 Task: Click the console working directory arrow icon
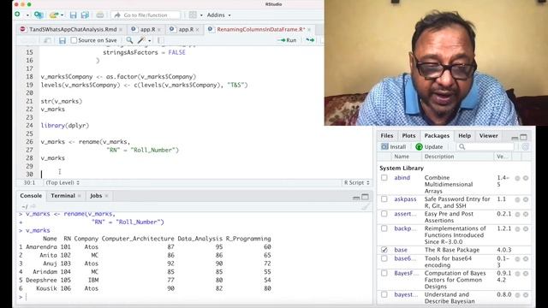(33, 206)
